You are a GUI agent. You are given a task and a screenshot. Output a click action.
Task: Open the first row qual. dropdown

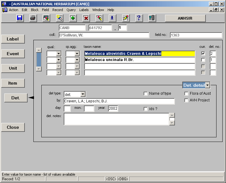point(58,54)
